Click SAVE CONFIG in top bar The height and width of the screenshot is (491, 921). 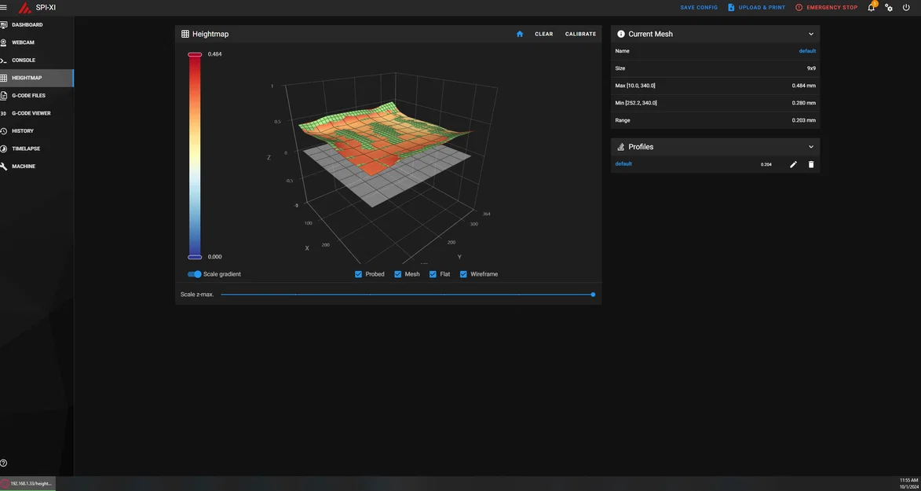pyautogui.click(x=699, y=8)
